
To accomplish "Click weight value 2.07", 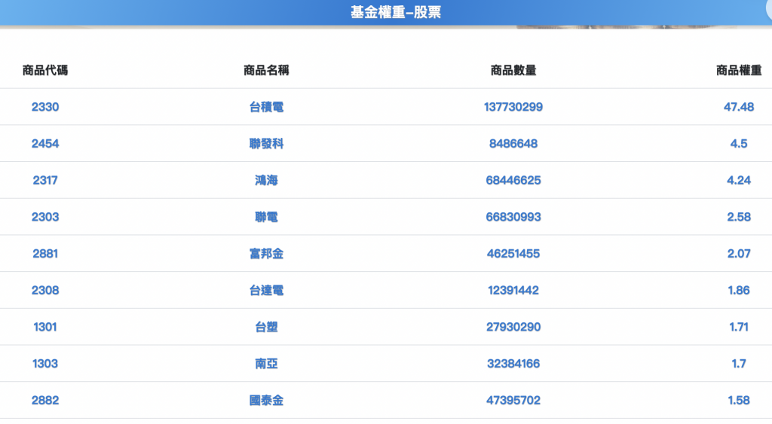I will [739, 253].
